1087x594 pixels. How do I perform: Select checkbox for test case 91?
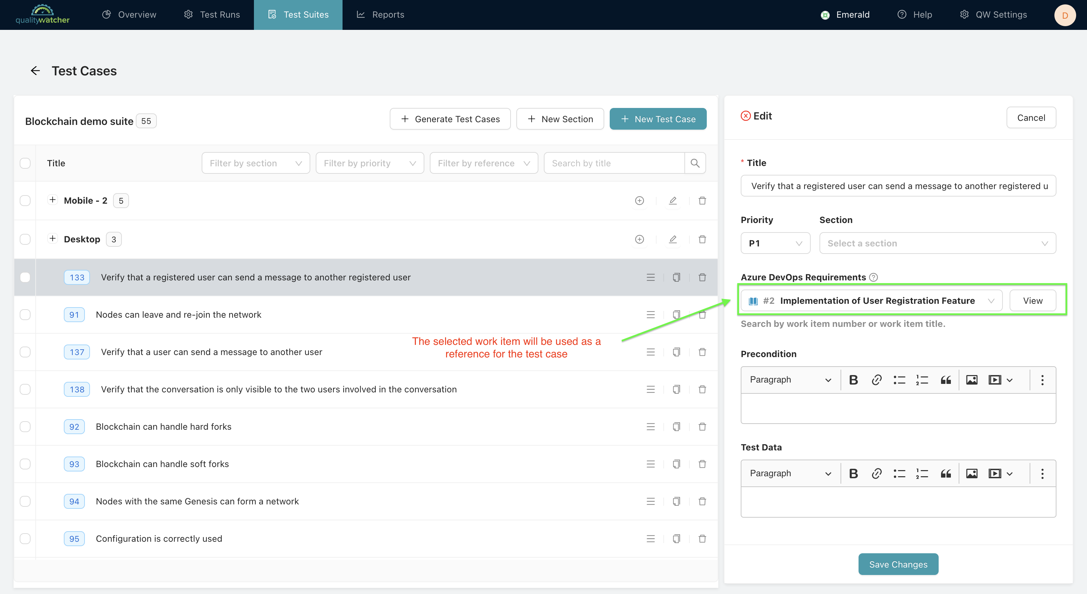click(x=25, y=314)
